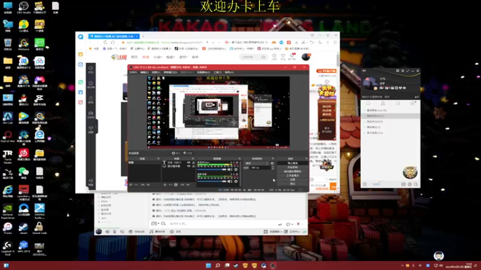Open WeChat green desktop shortcut
The height and width of the screenshot is (270, 481).
pyautogui.click(x=23, y=173)
